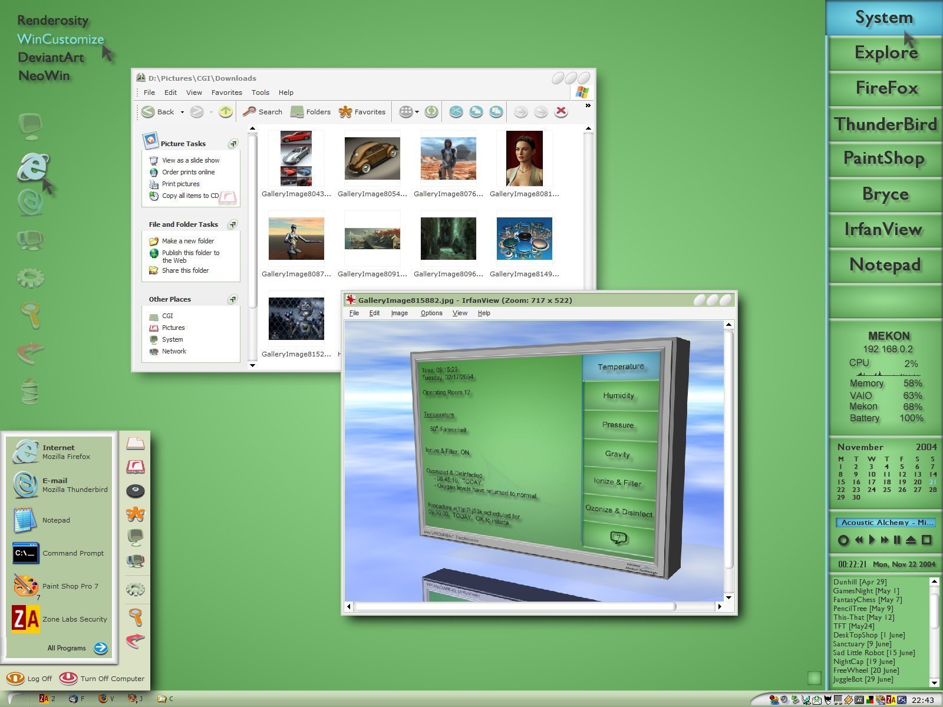This screenshot has width=943, height=707.
Task: Launch ThunderBird from the right sidebar
Action: pos(886,124)
